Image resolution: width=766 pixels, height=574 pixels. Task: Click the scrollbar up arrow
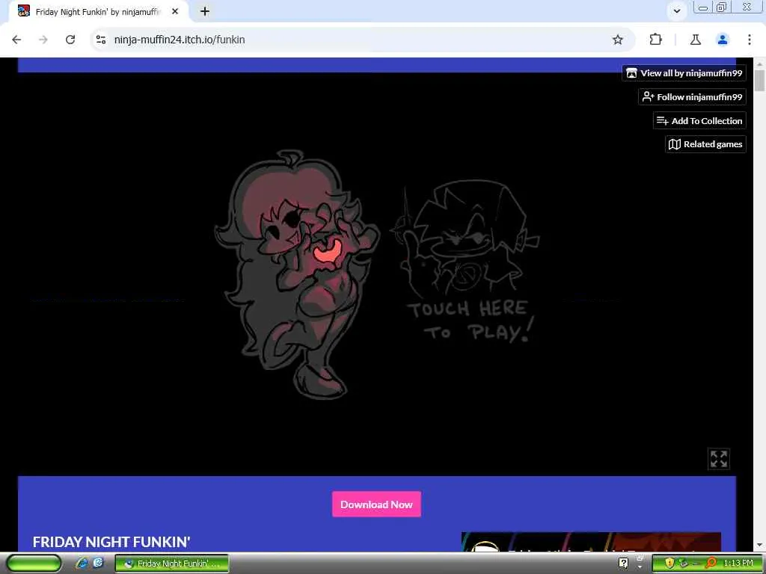point(759,64)
